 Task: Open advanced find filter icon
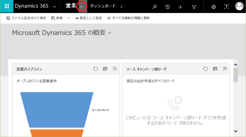tap(194, 7)
